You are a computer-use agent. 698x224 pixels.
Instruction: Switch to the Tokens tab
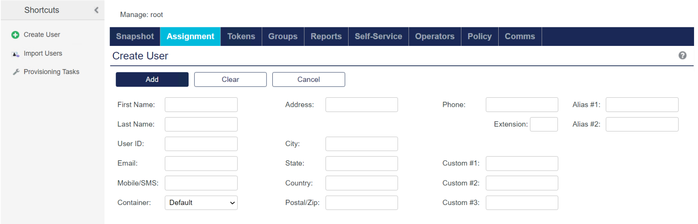[x=241, y=36]
